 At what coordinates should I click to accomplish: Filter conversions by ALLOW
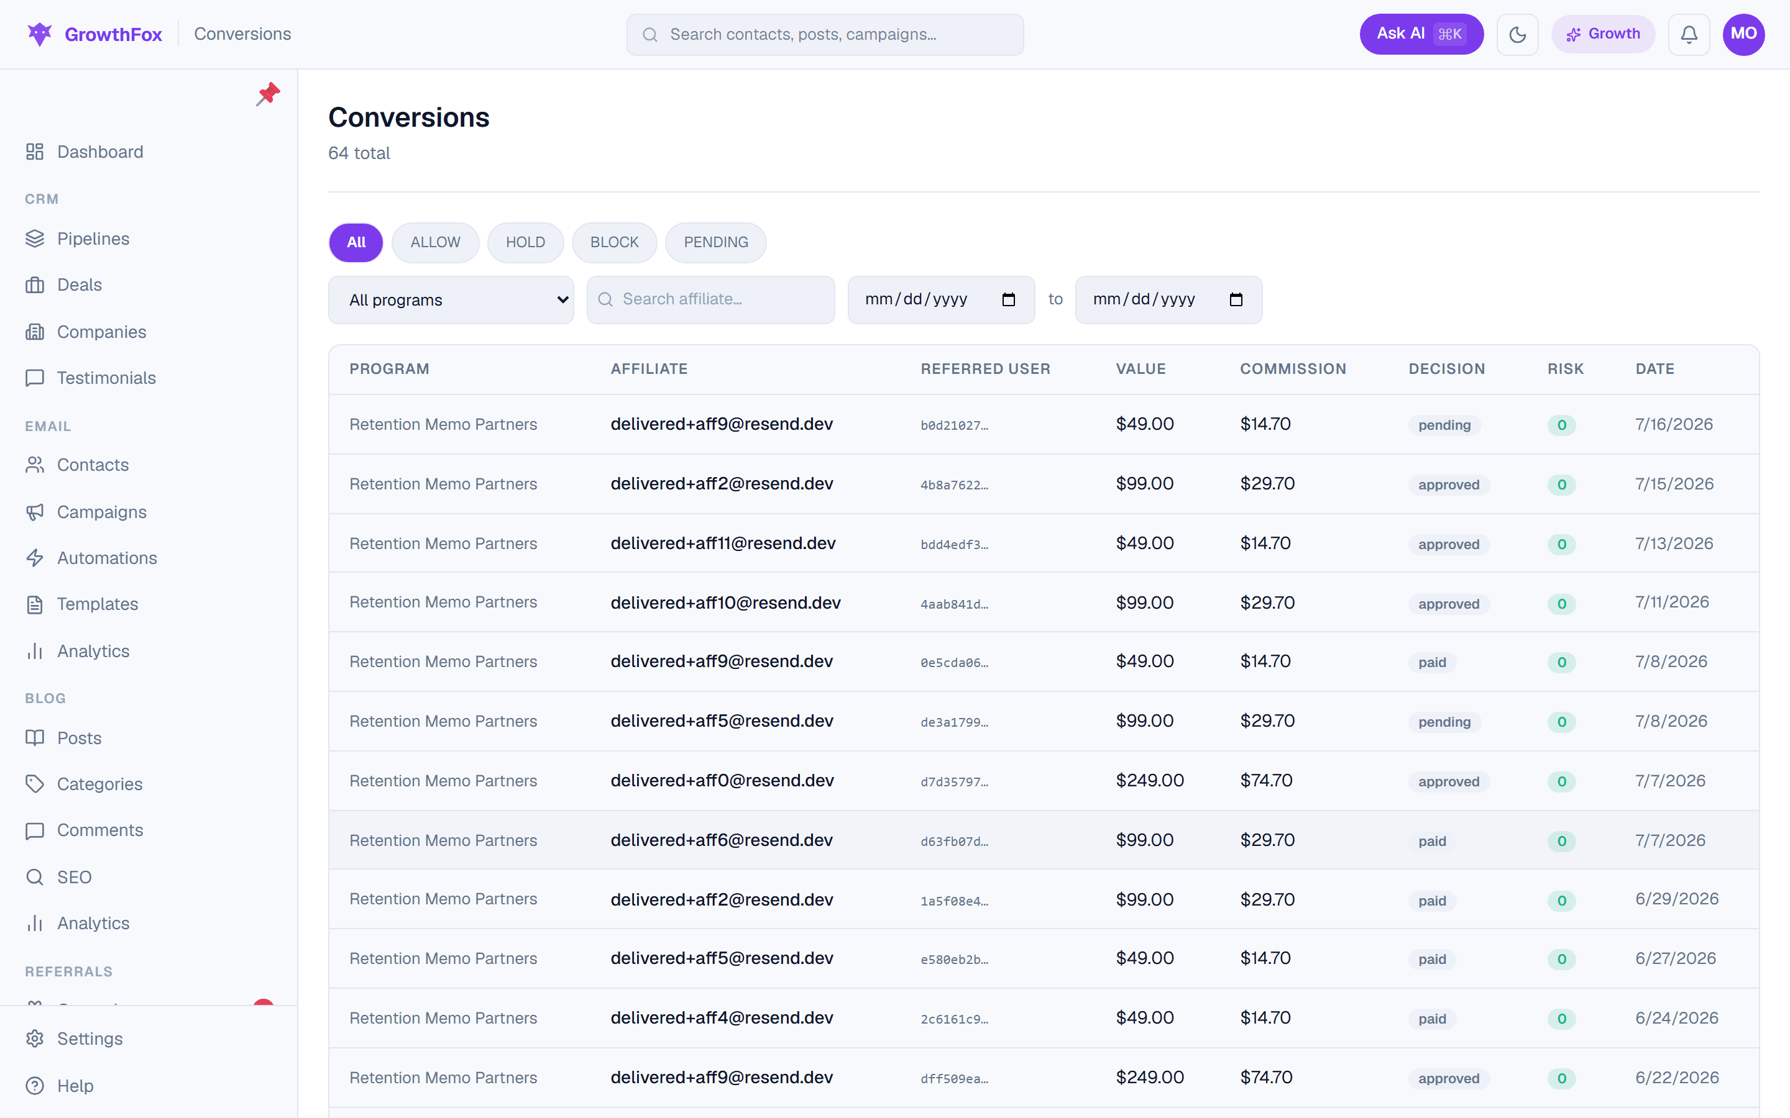coord(435,242)
